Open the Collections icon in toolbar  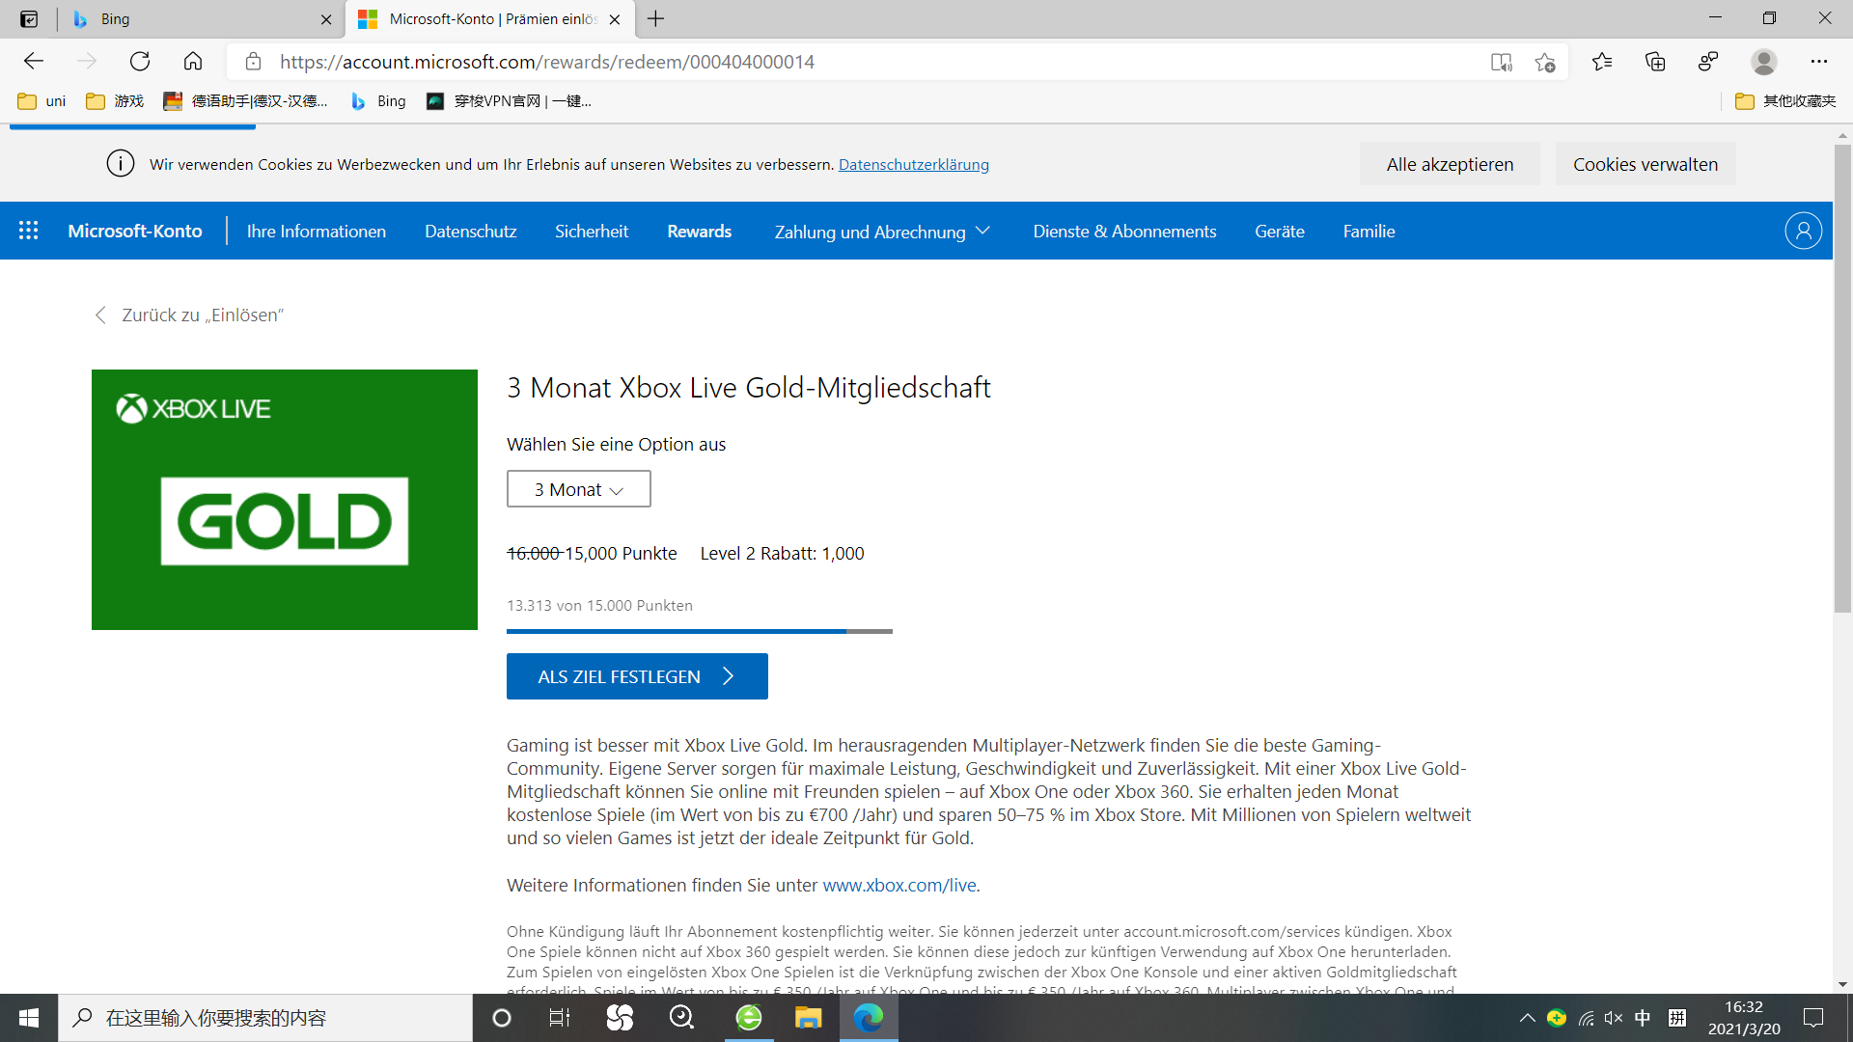pos(1655,62)
